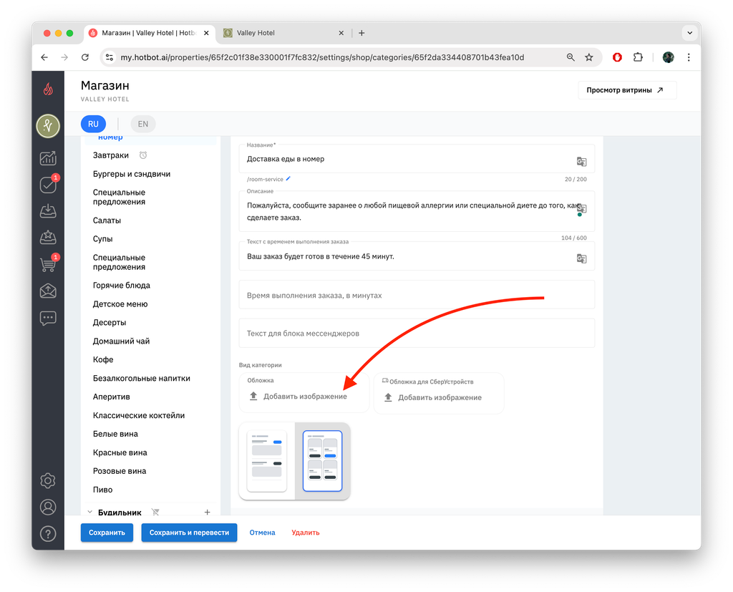The height and width of the screenshot is (592, 733).
Task: Open the user profile icon in sidebar
Action: coord(48,508)
